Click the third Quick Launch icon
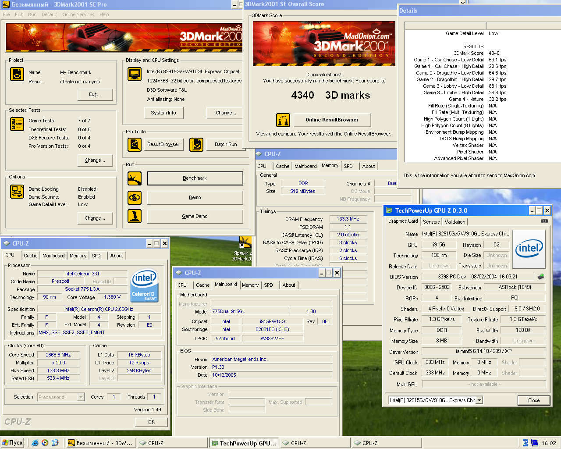This screenshot has height=449, width=561. [x=55, y=443]
